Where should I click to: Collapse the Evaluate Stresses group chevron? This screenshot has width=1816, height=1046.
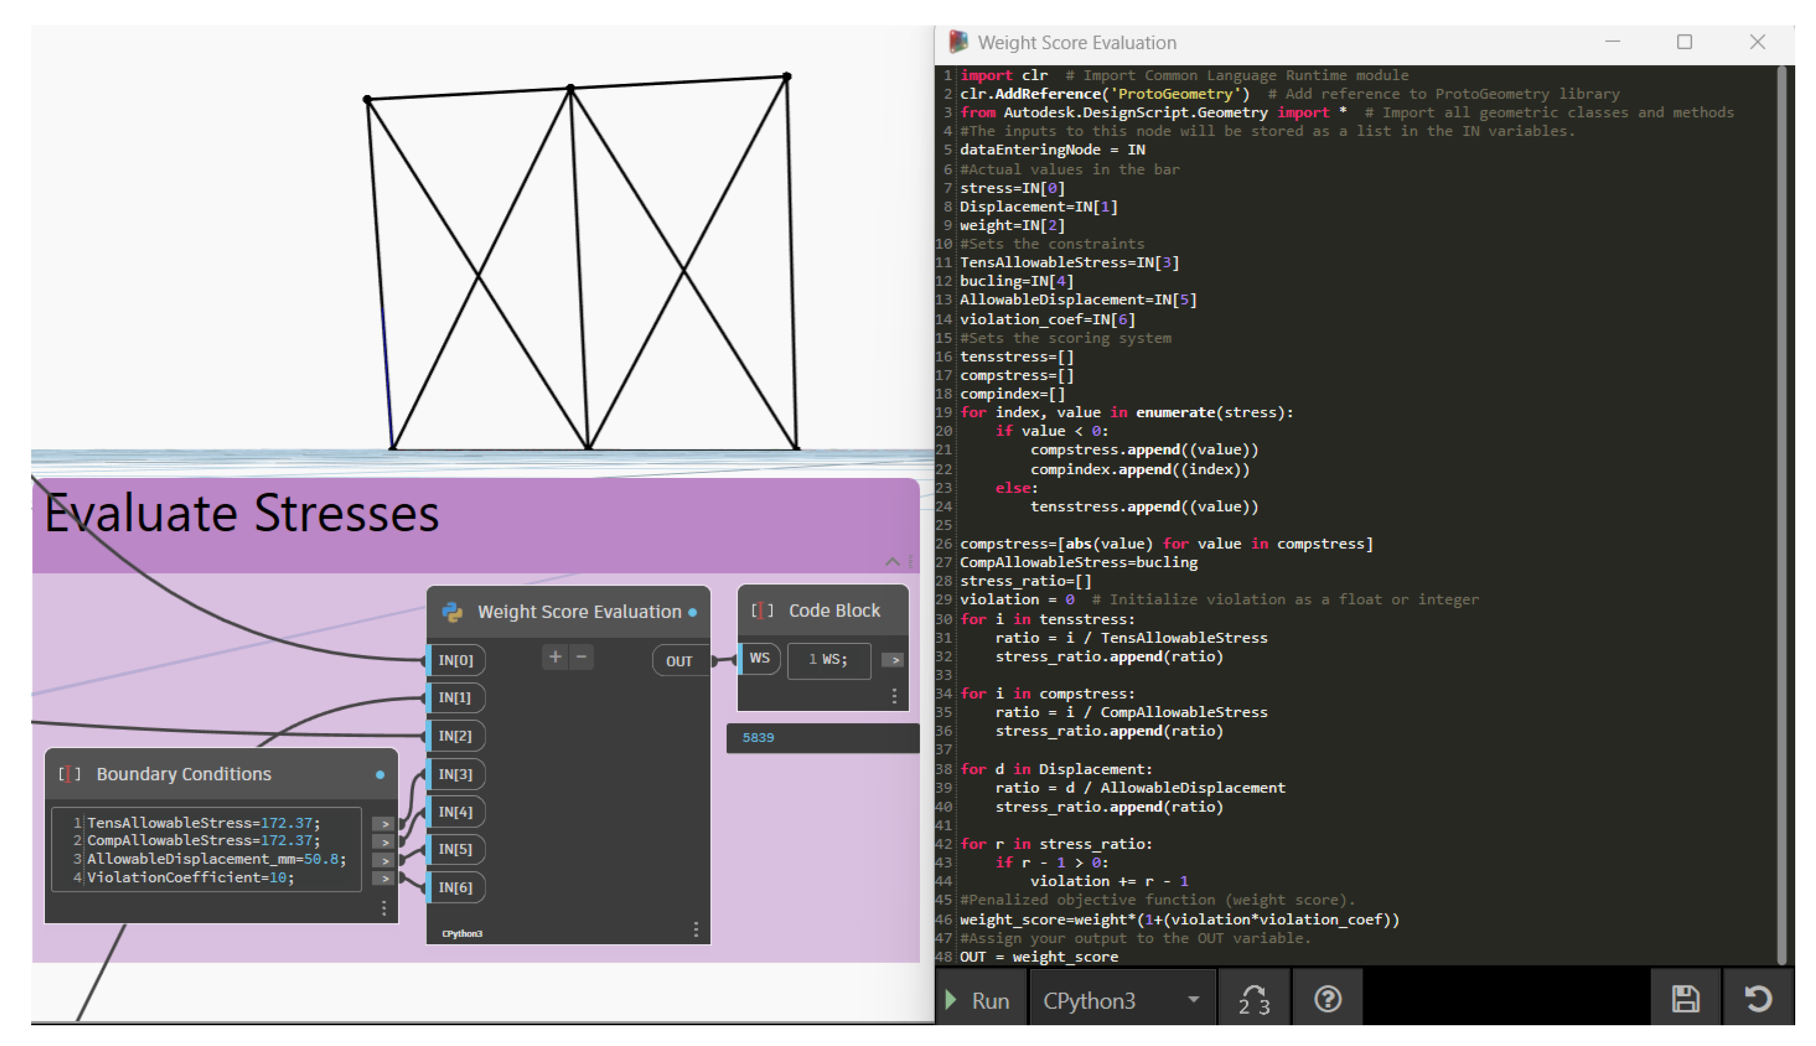(892, 562)
